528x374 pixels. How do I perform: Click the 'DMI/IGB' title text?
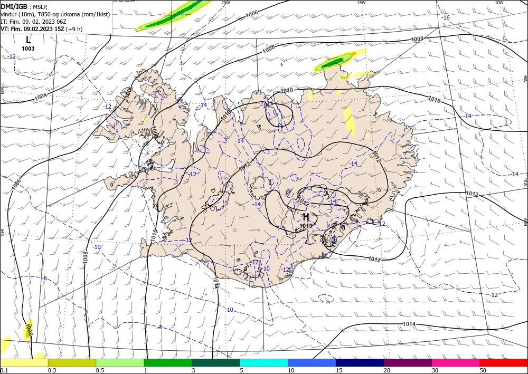pos(14,6)
